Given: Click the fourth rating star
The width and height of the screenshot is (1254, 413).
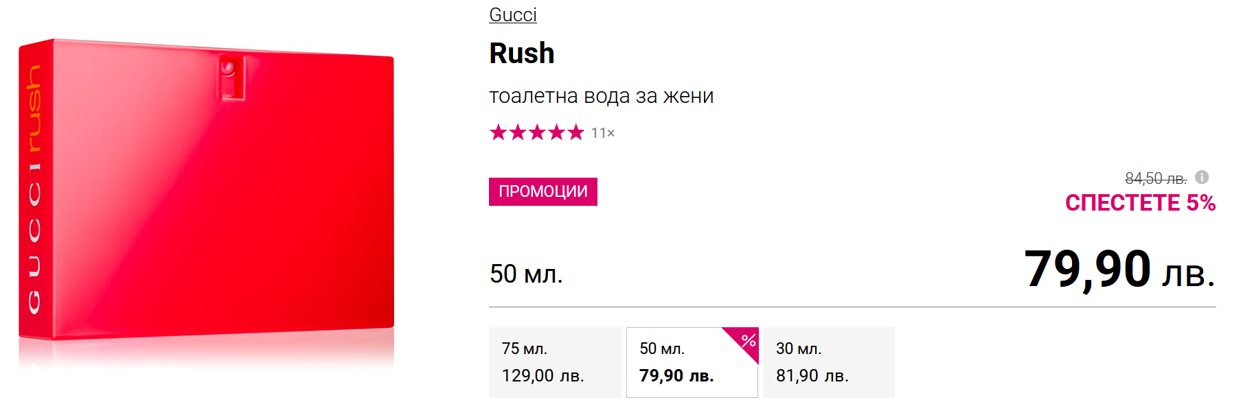Looking at the screenshot, I should pyautogui.click(x=556, y=132).
